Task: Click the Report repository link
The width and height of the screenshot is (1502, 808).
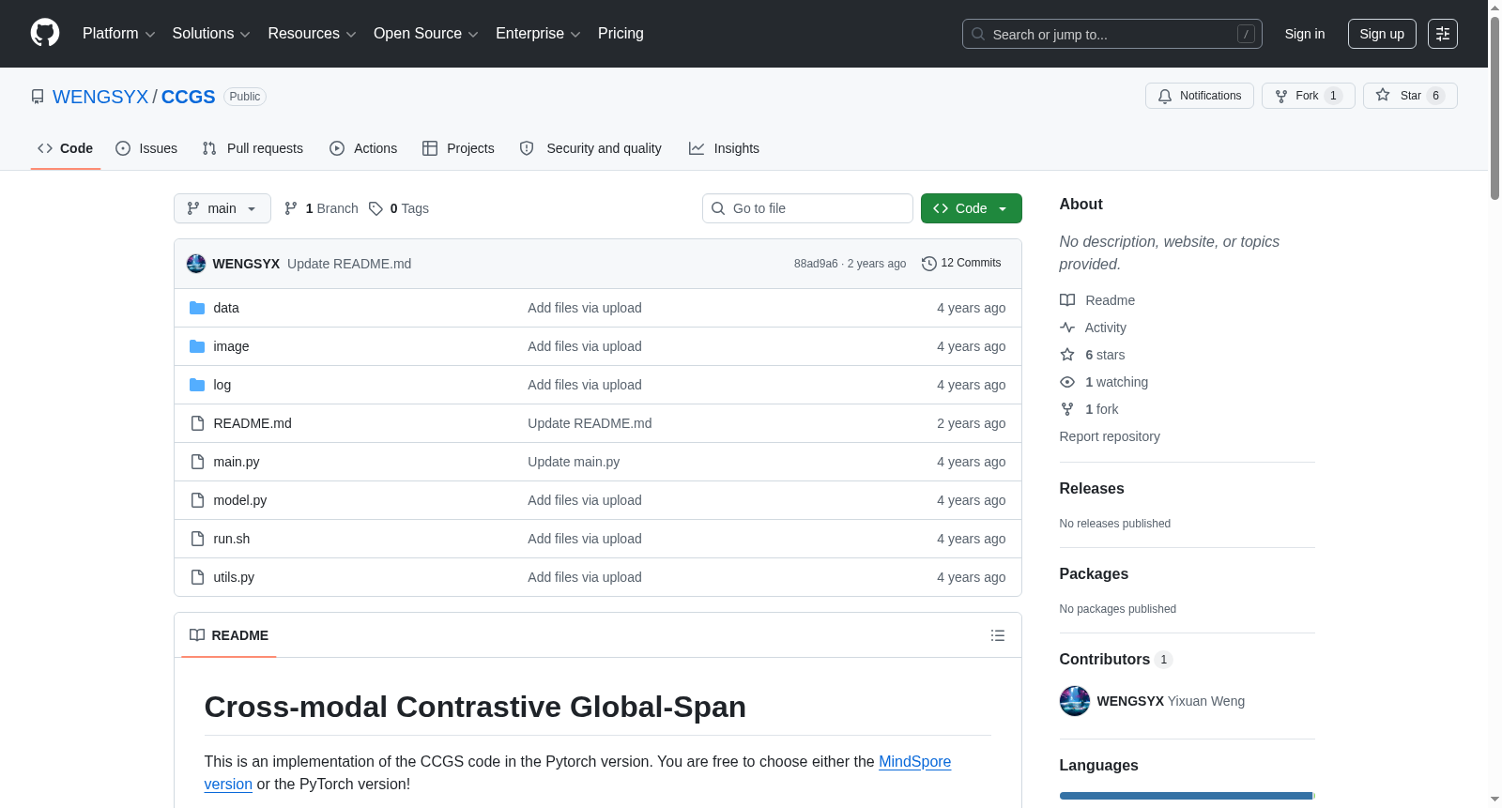Action: (1110, 436)
